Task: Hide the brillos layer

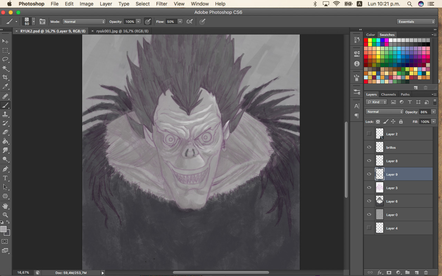Action: coord(369,147)
